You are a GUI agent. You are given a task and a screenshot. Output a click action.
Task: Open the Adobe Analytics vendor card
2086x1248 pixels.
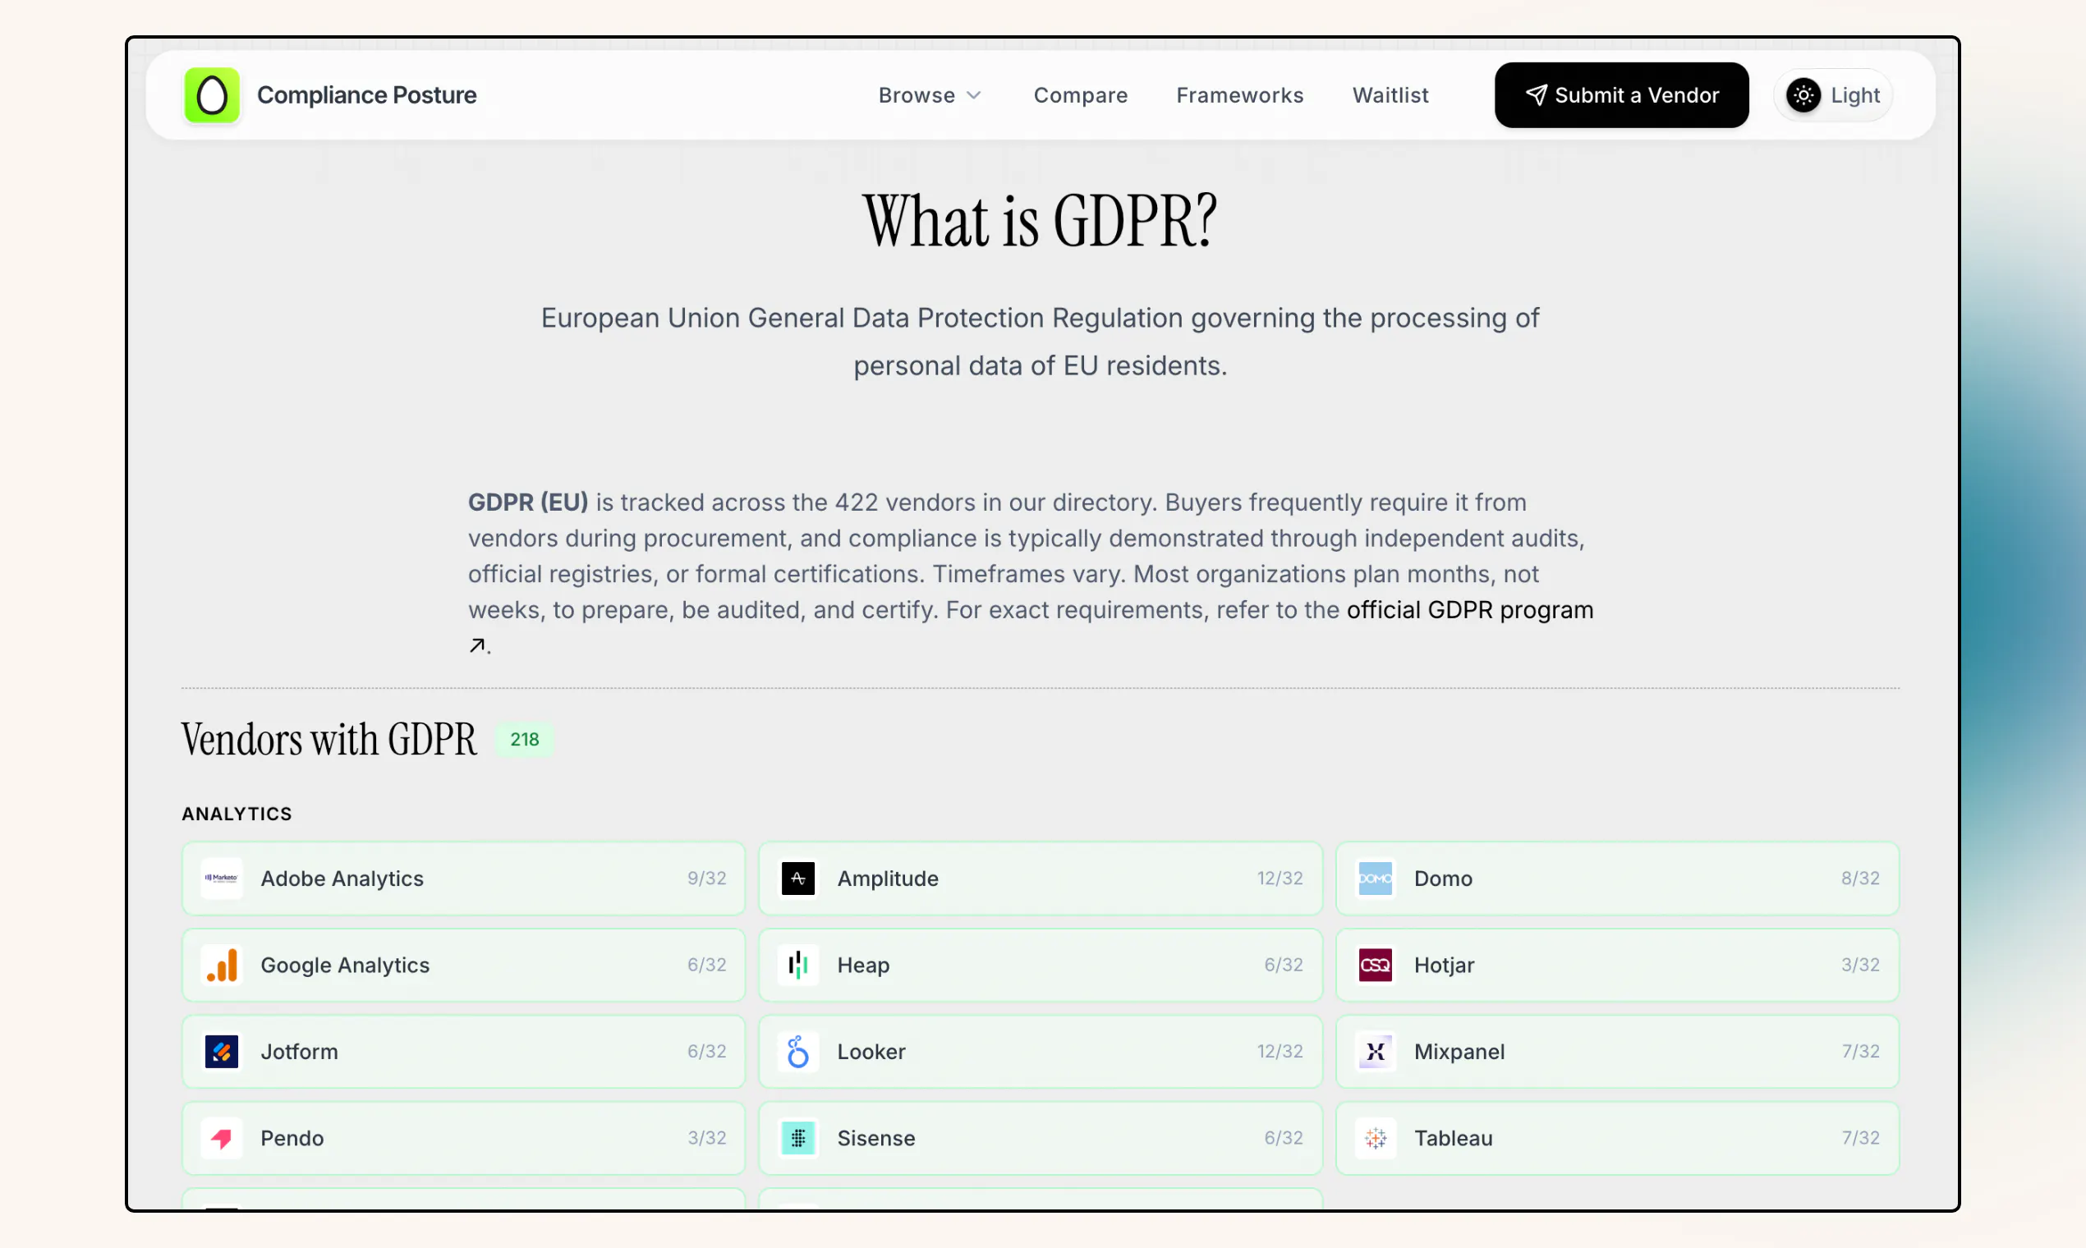coord(463,878)
